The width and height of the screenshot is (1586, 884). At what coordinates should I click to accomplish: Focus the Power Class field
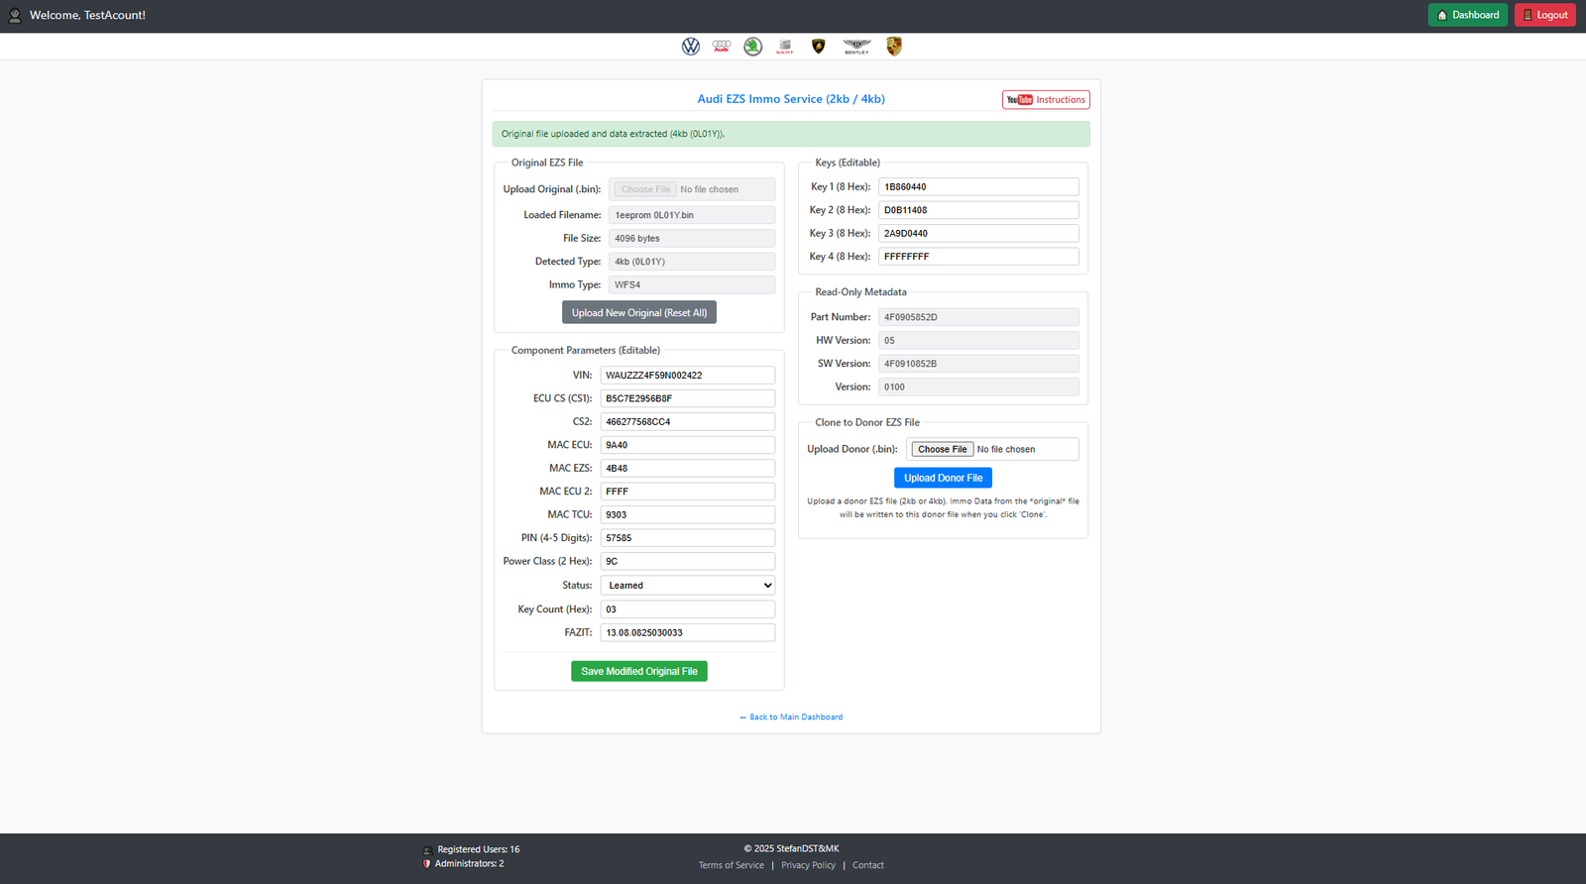tap(688, 561)
